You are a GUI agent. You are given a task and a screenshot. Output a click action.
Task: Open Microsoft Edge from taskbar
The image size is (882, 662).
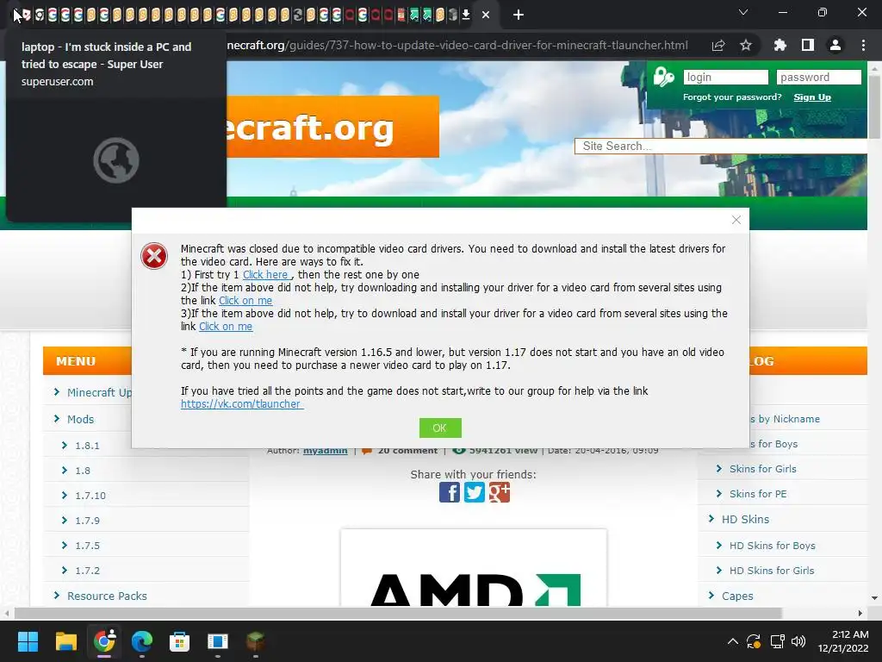(x=142, y=641)
